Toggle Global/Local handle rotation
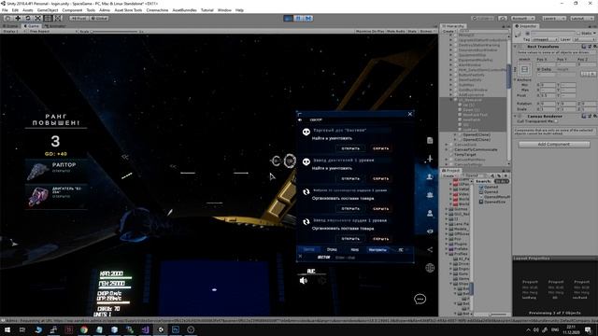The image size is (598, 336). tap(99, 19)
